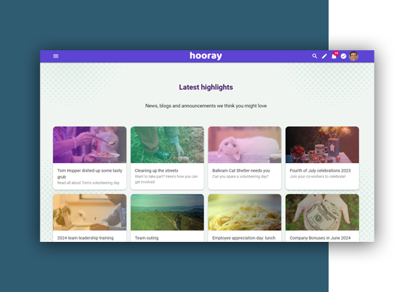Click the search magnifier icon
The image size is (415, 292).
point(315,56)
